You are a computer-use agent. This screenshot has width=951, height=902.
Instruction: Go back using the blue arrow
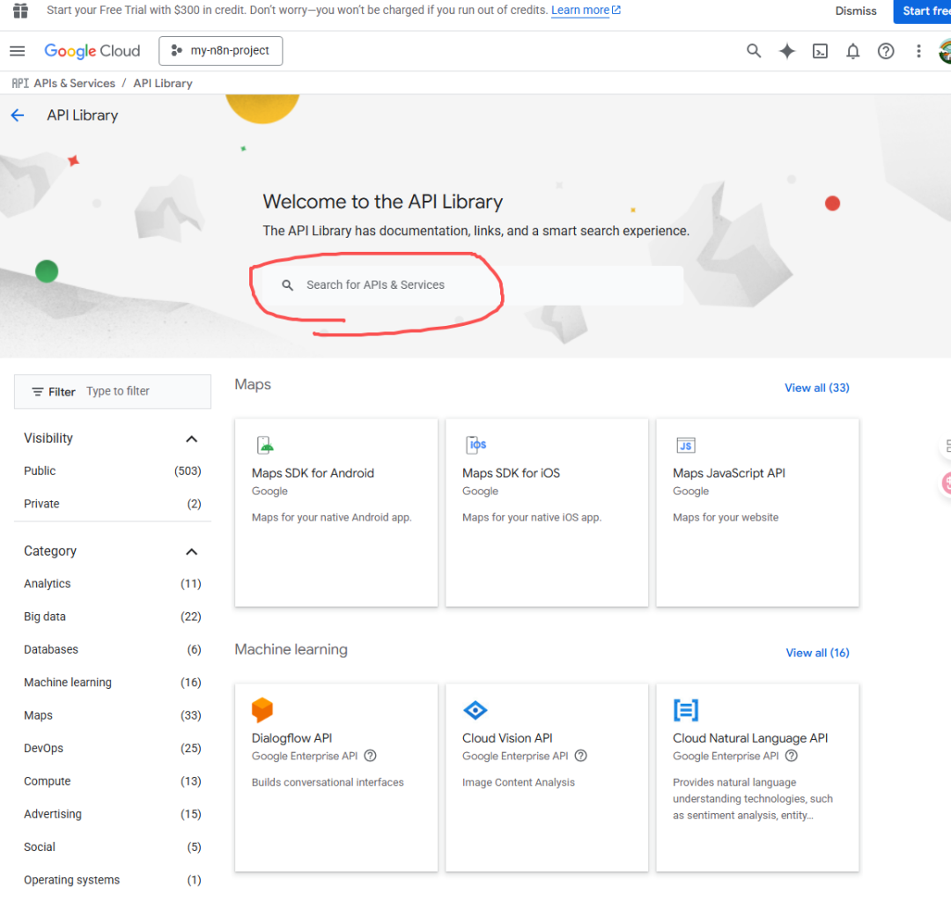tap(18, 115)
